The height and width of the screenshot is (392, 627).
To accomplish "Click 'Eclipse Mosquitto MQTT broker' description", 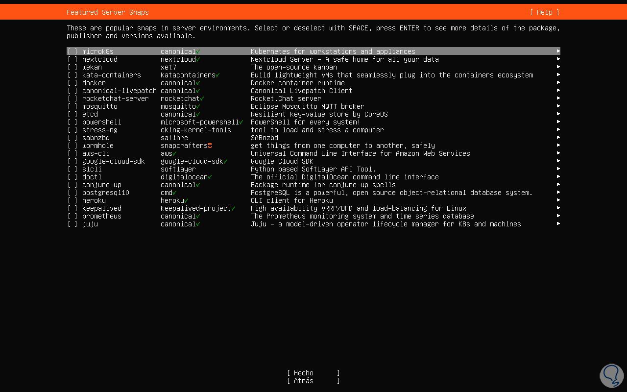I will point(308,106).
